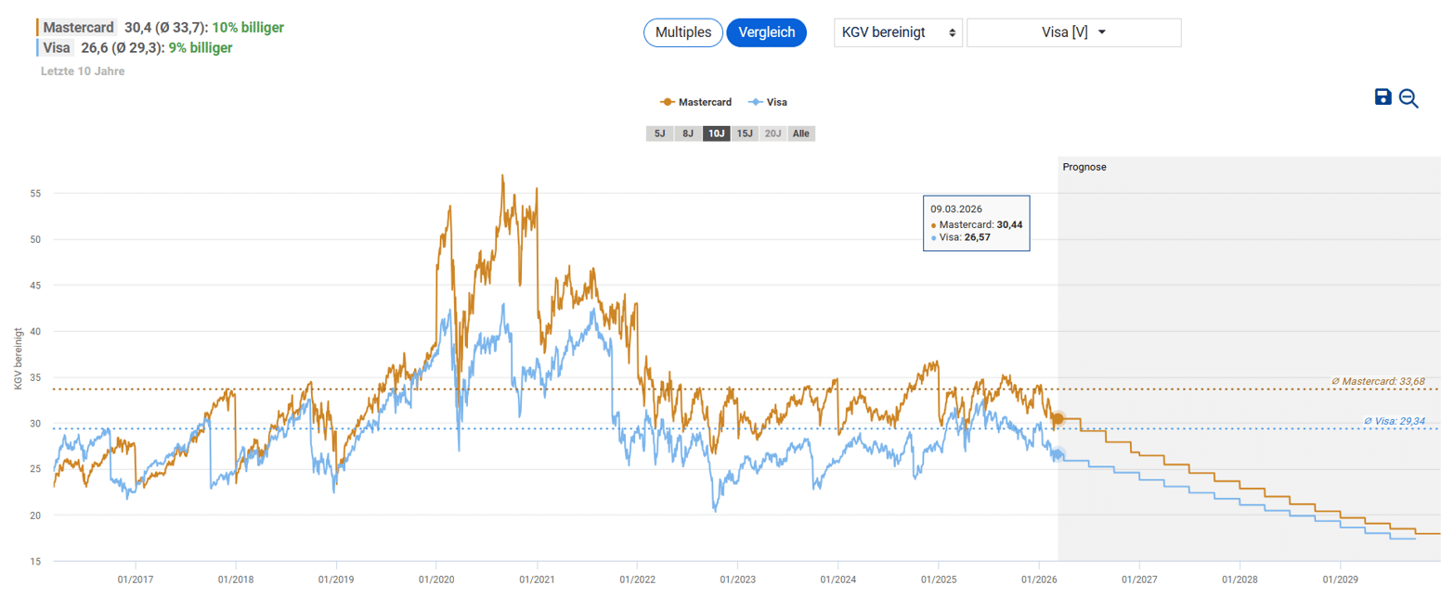Select the 10J time range
The image size is (1454, 598).
pyautogui.click(x=716, y=134)
